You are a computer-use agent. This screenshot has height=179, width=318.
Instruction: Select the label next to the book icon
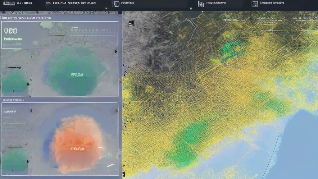[x=272, y=3]
